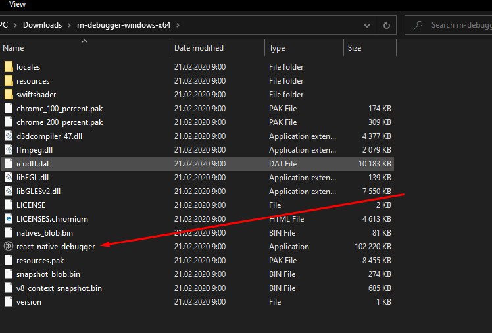Select the ffmpeg.dll file name

click(x=34, y=150)
